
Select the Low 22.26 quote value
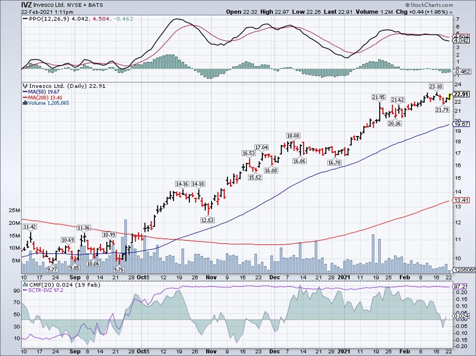pyautogui.click(x=306, y=12)
